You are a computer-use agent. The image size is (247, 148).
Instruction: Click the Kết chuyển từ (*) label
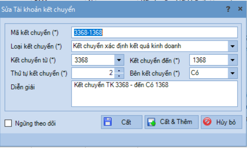(x=33, y=60)
